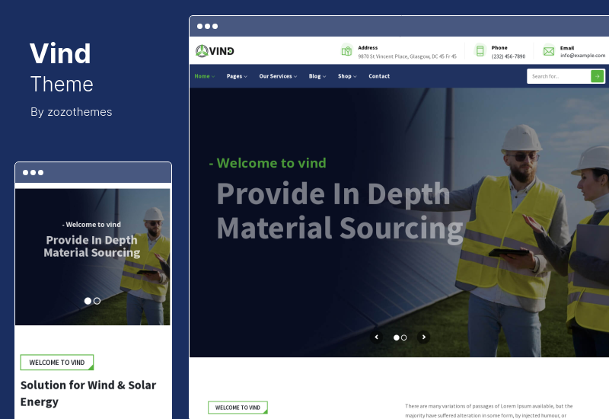Click the 9870 St Vincent Place address text
Image resolution: width=609 pixels, height=419 pixels.
tap(407, 56)
